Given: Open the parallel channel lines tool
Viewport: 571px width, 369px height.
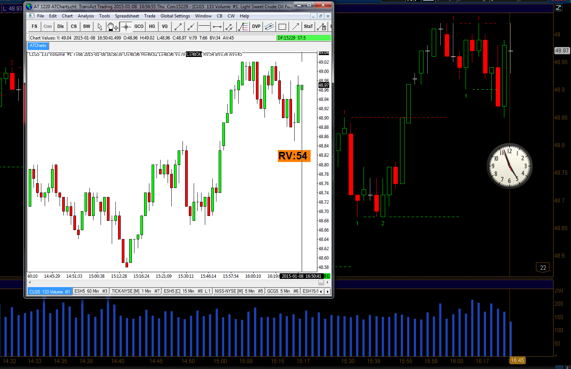Looking at the screenshot, I should tap(269, 26).
